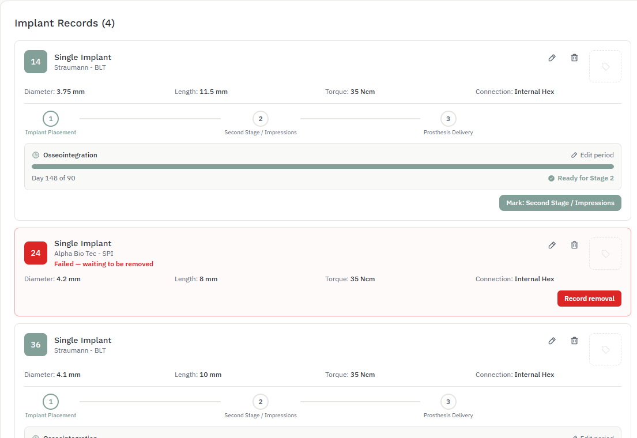Delete the tooth 14 implant record
637x438 pixels.
click(x=574, y=58)
